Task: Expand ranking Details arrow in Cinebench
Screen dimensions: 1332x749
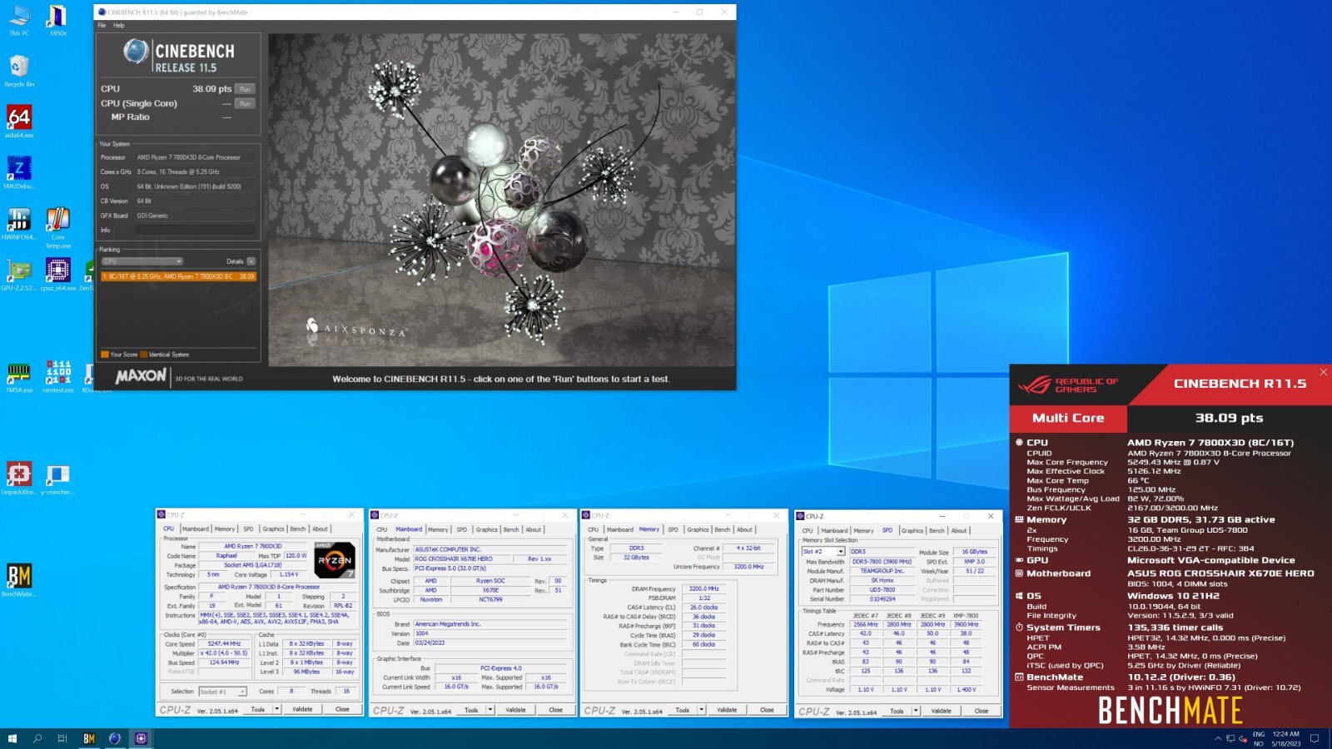Action: pos(251,261)
